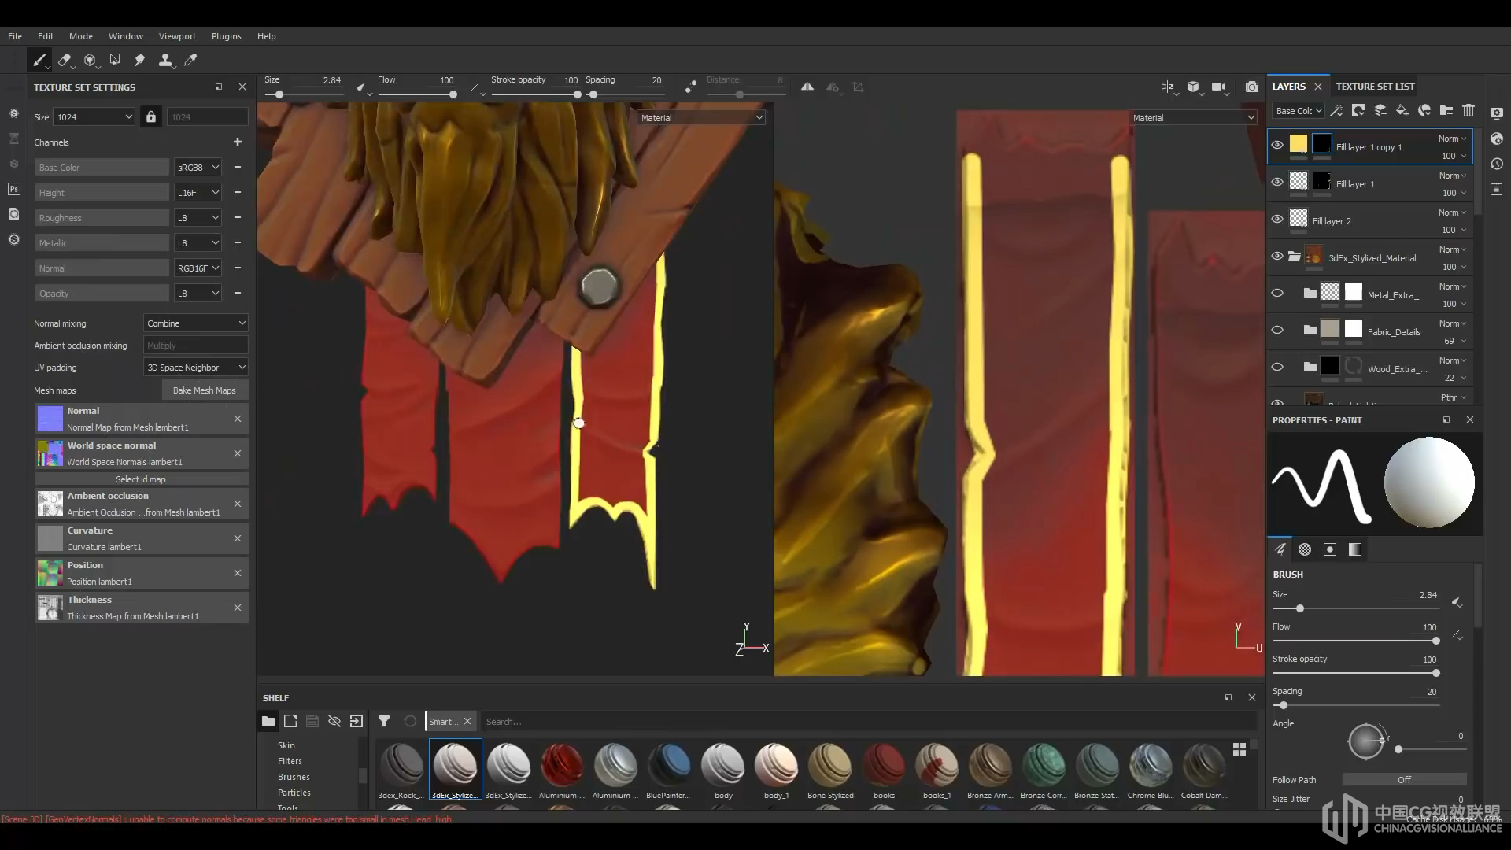
Task: Click the shelf filter funnel icon
Action: 384,721
